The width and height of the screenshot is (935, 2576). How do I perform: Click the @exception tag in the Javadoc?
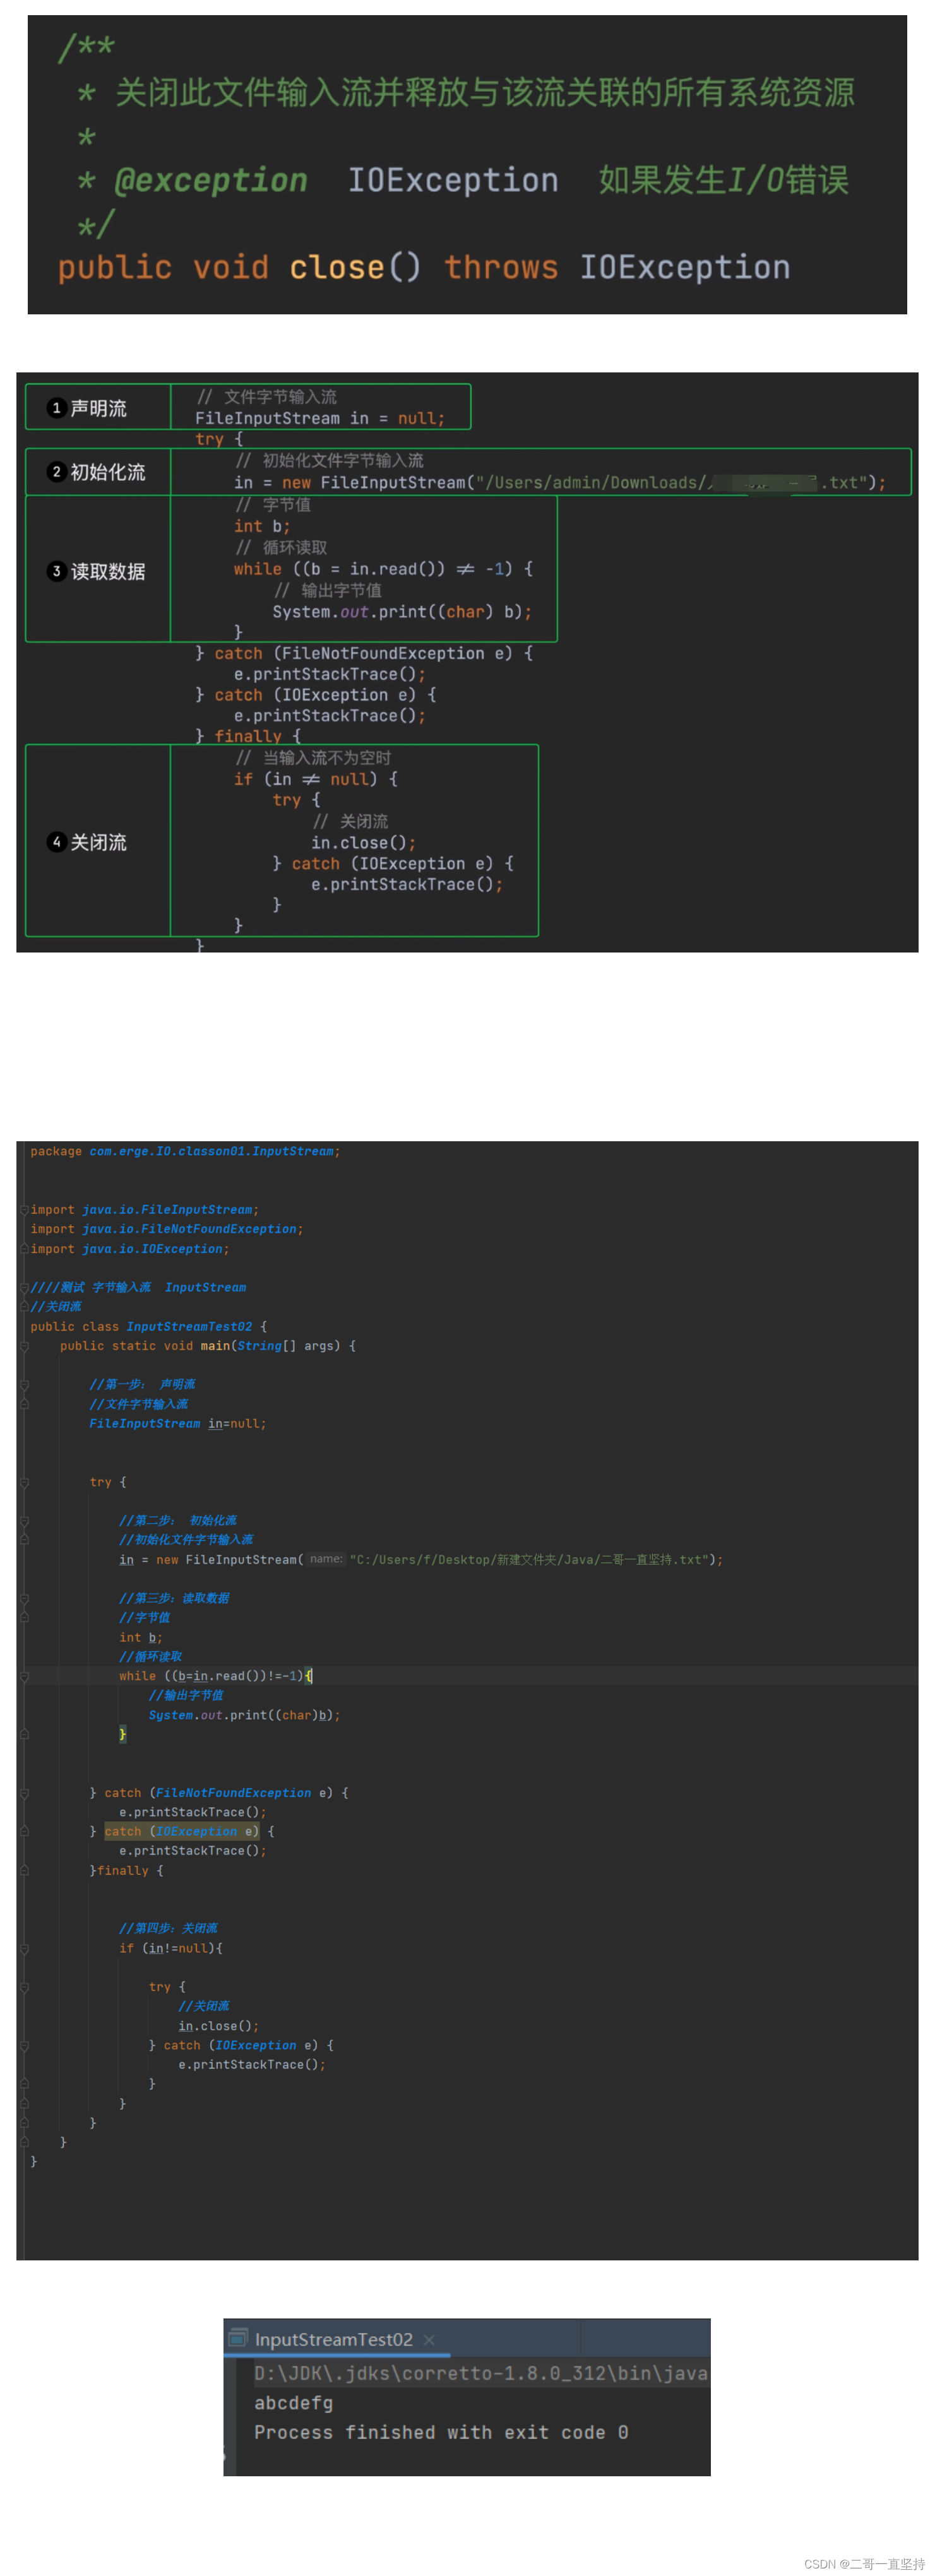(210, 180)
